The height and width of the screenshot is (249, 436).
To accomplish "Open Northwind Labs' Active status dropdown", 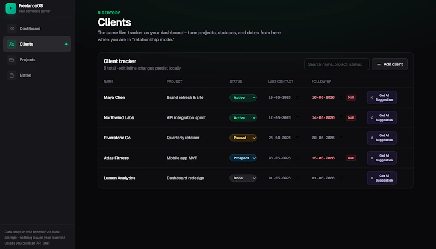I will point(243,117).
